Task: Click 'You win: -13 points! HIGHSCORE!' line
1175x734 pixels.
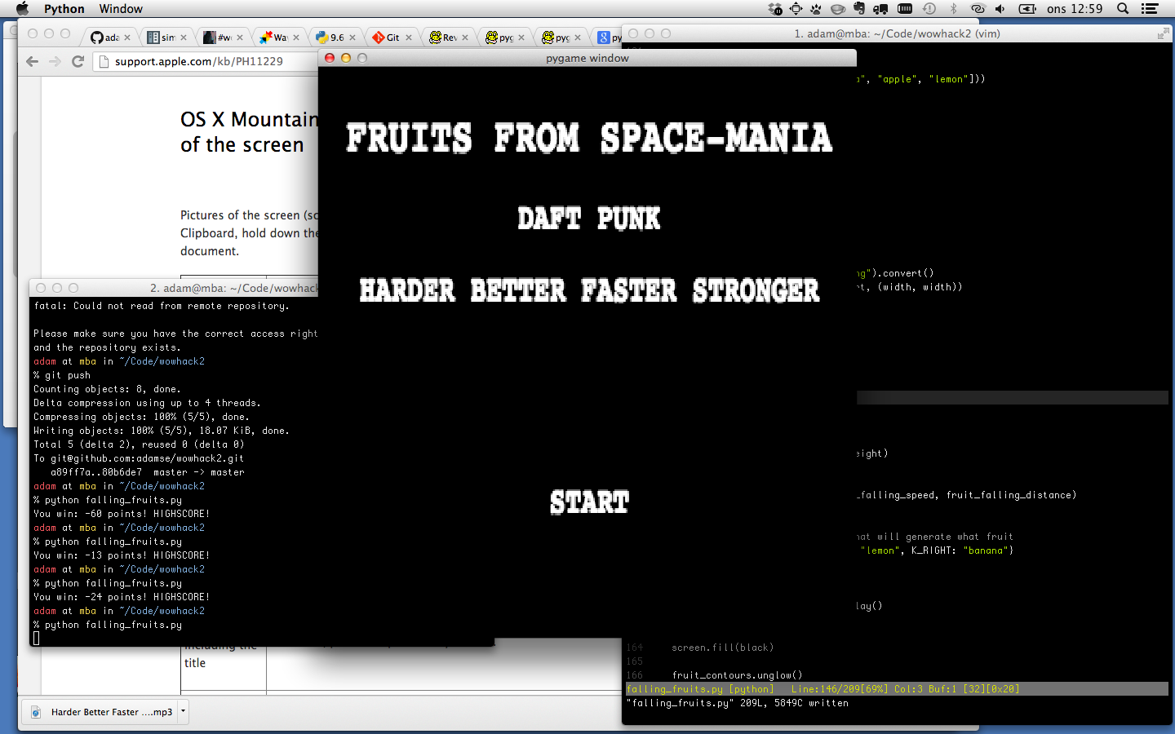Action: 122,555
